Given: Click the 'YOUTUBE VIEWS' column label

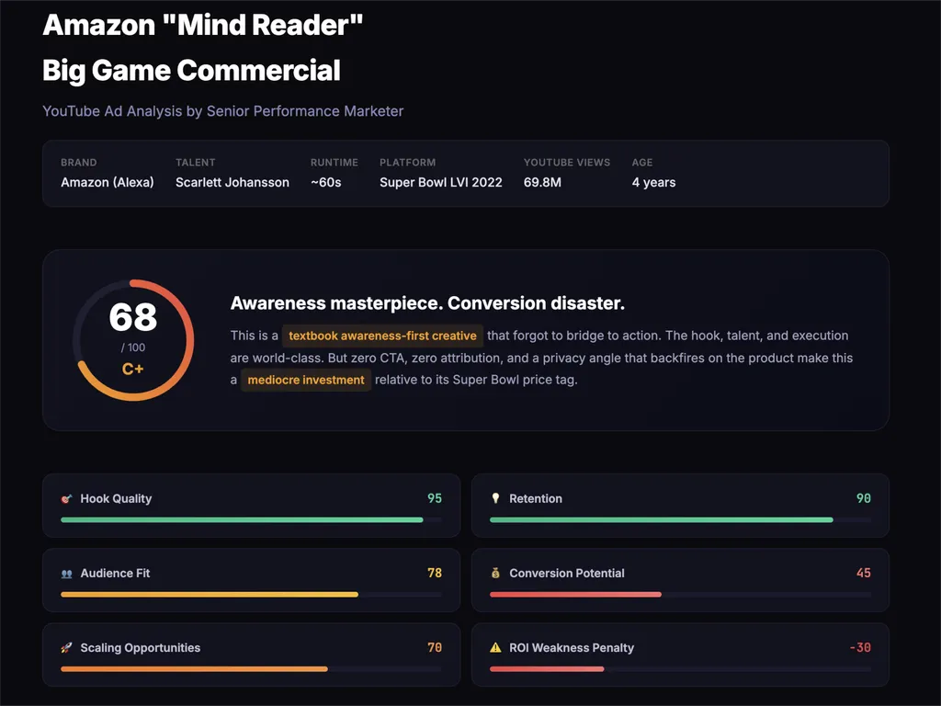Looking at the screenshot, I should pyautogui.click(x=566, y=163).
